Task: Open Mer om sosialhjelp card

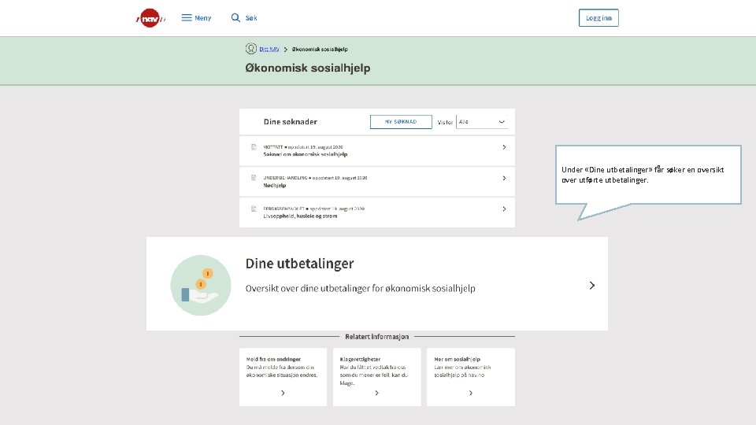Action: click(471, 377)
